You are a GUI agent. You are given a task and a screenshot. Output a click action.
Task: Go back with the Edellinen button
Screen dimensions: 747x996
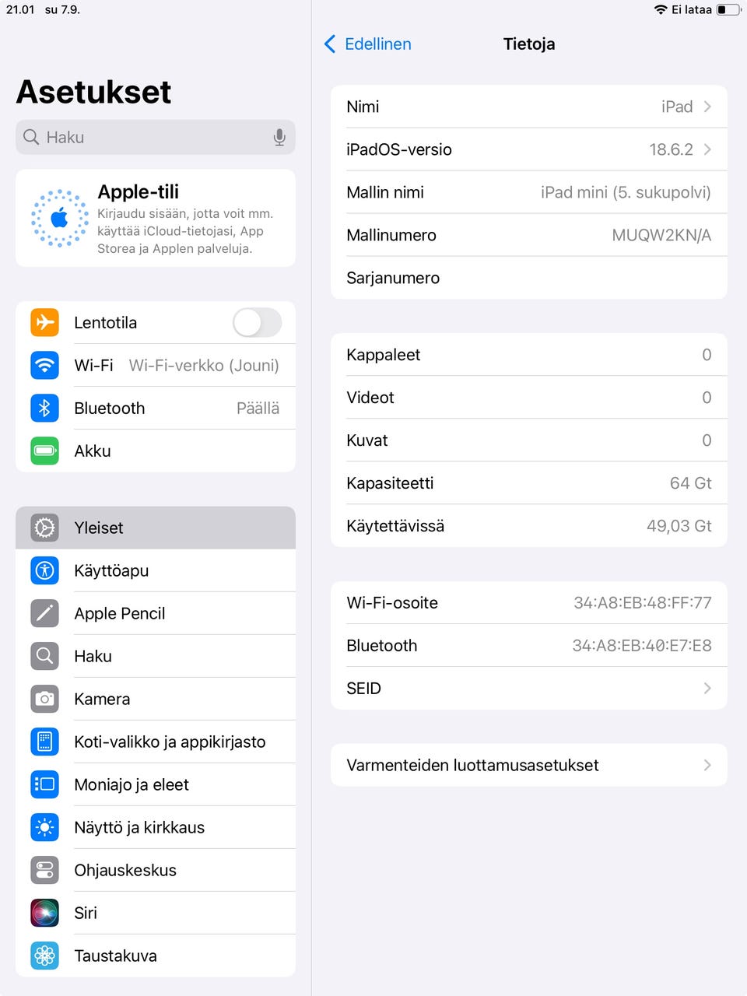[367, 44]
